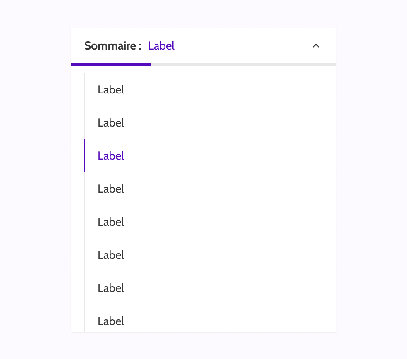Select the second Label entry
Viewport: 407px width, 359px height.
[110, 122]
